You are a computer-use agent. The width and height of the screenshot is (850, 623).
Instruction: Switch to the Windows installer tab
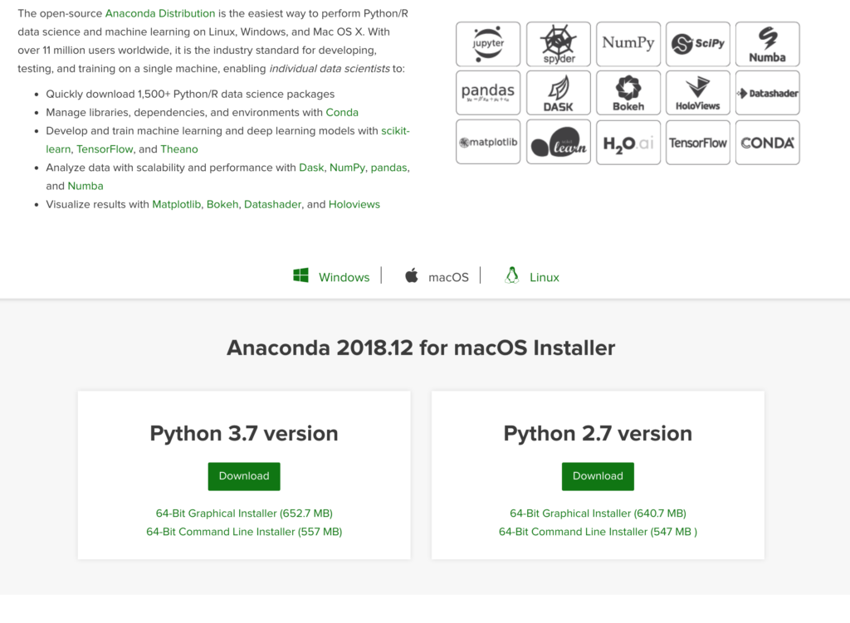point(331,277)
